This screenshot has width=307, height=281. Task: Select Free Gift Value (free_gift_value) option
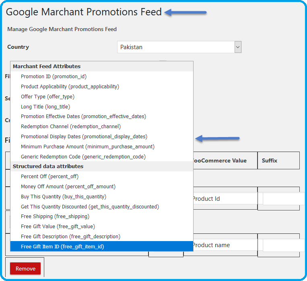click(102, 227)
